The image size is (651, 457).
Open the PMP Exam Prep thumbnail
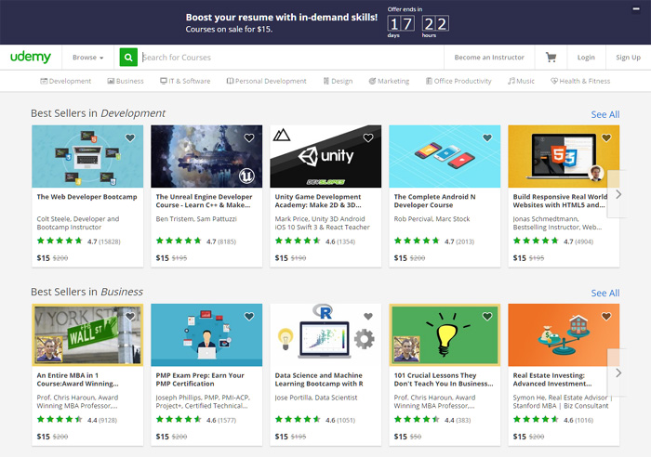pos(206,335)
